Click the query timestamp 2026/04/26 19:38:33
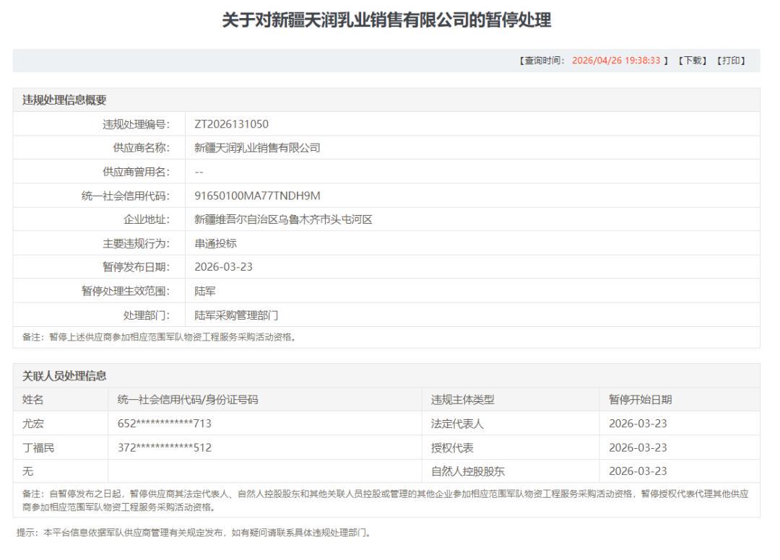Image resolution: width=780 pixels, height=560 pixels. (615, 61)
